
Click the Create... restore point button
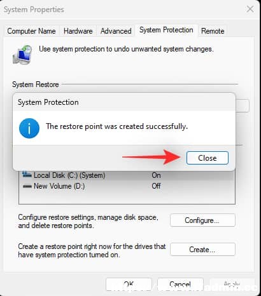[202, 250]
